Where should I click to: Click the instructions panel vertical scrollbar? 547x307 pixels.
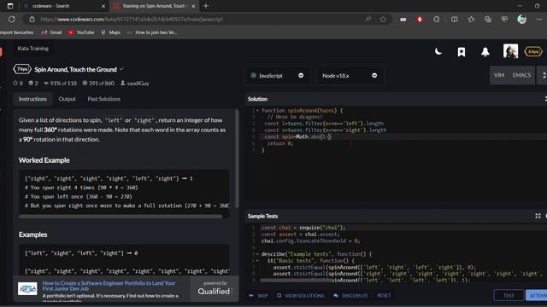(237, 159)
